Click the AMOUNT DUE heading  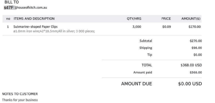coord(136,84)
